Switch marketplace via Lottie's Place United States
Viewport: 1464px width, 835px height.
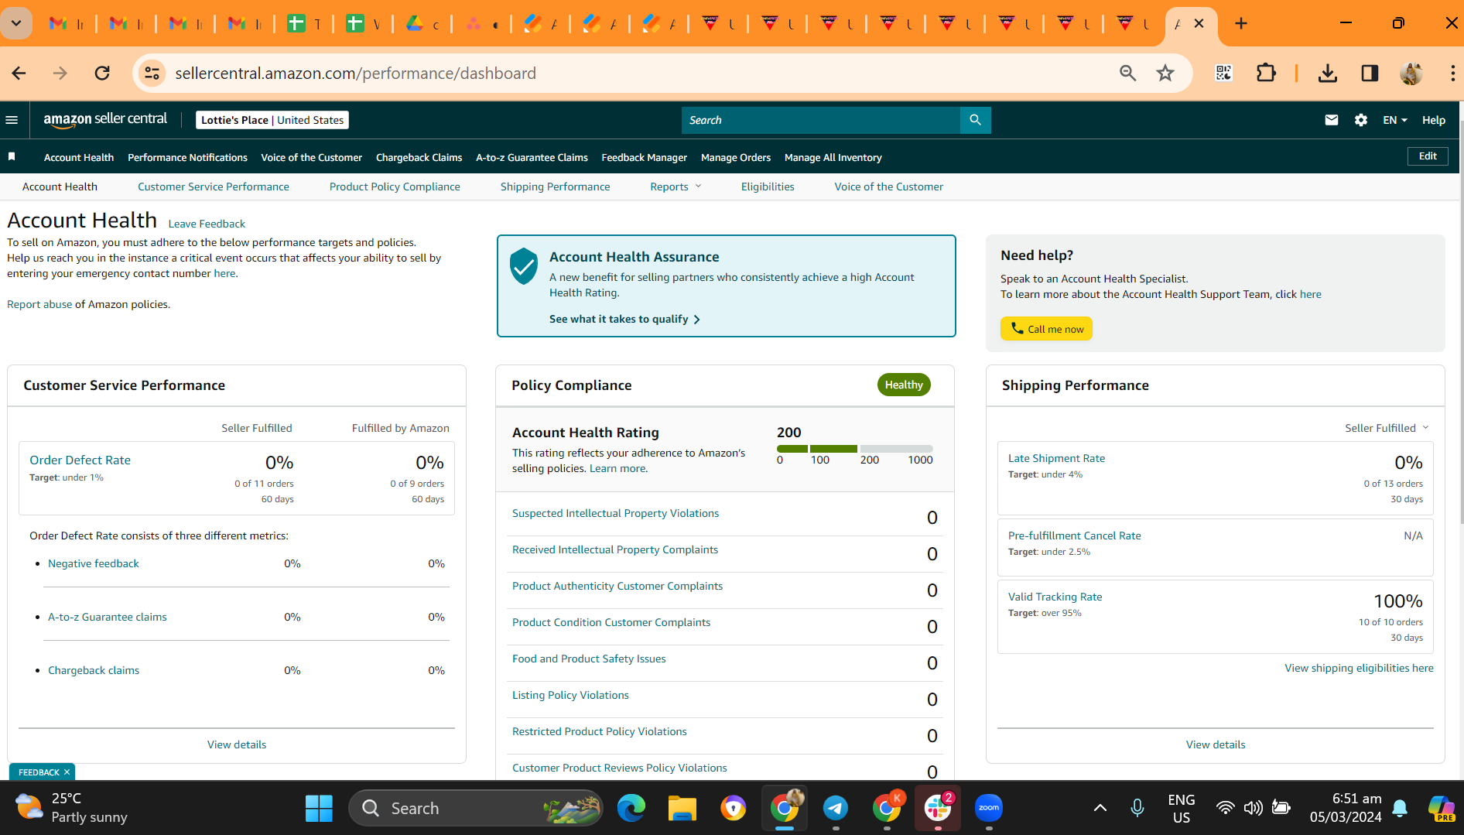272,120
